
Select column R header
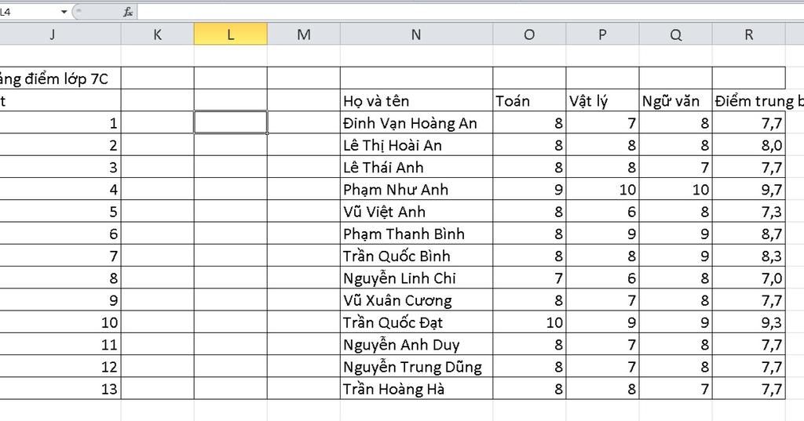pyautogui.click(x=748, y=34)
